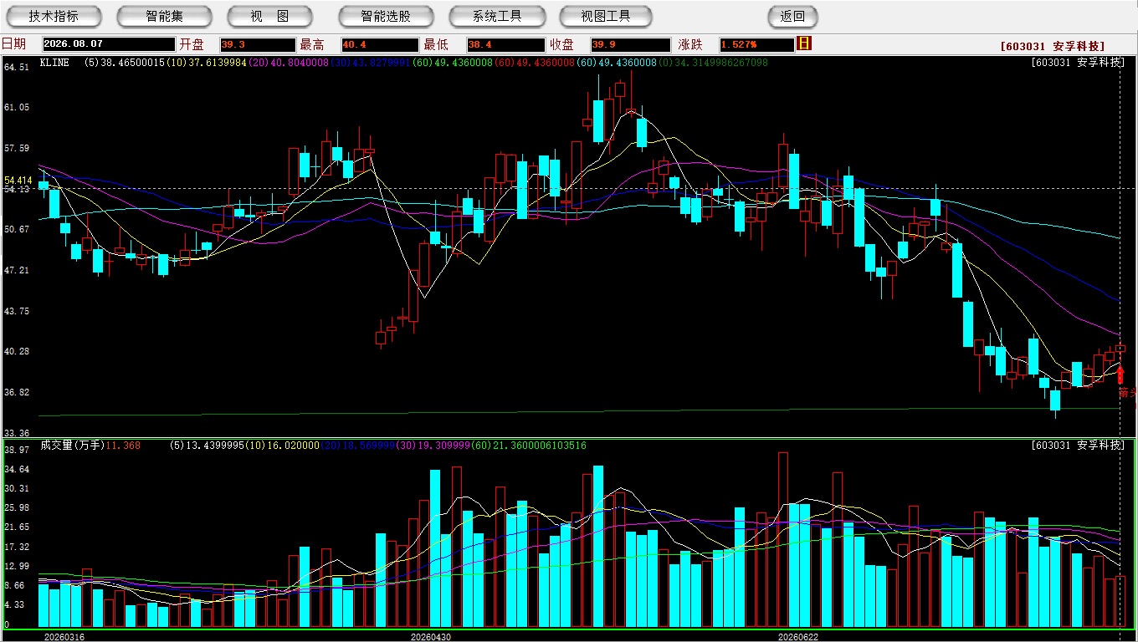Click the 开盘 label

[x=192, y=44]
